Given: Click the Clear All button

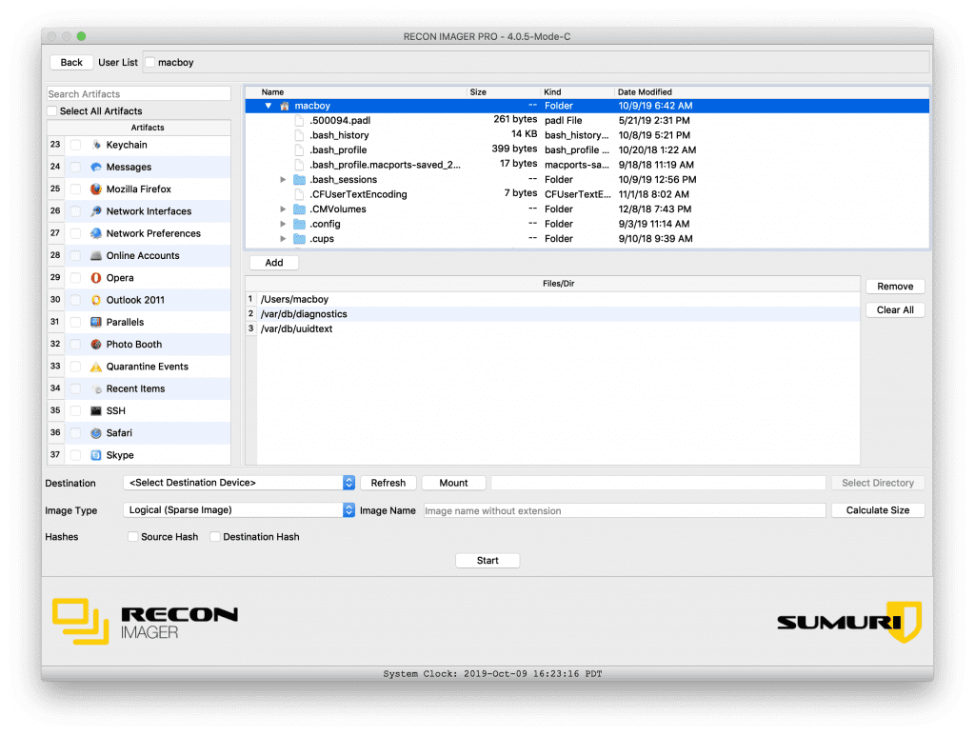Looking at the screenshot, I should tap(895, 310).
